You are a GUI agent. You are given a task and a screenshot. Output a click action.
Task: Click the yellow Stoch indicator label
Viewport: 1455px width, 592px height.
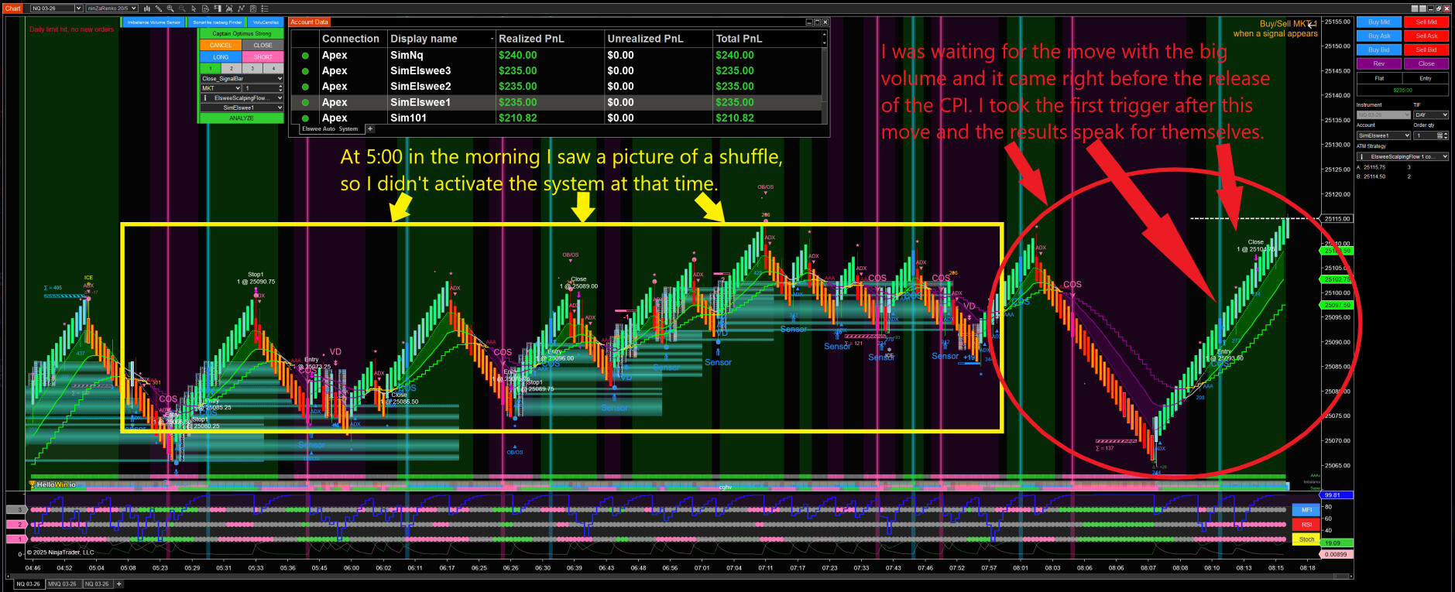click(x=1306, y=539)
